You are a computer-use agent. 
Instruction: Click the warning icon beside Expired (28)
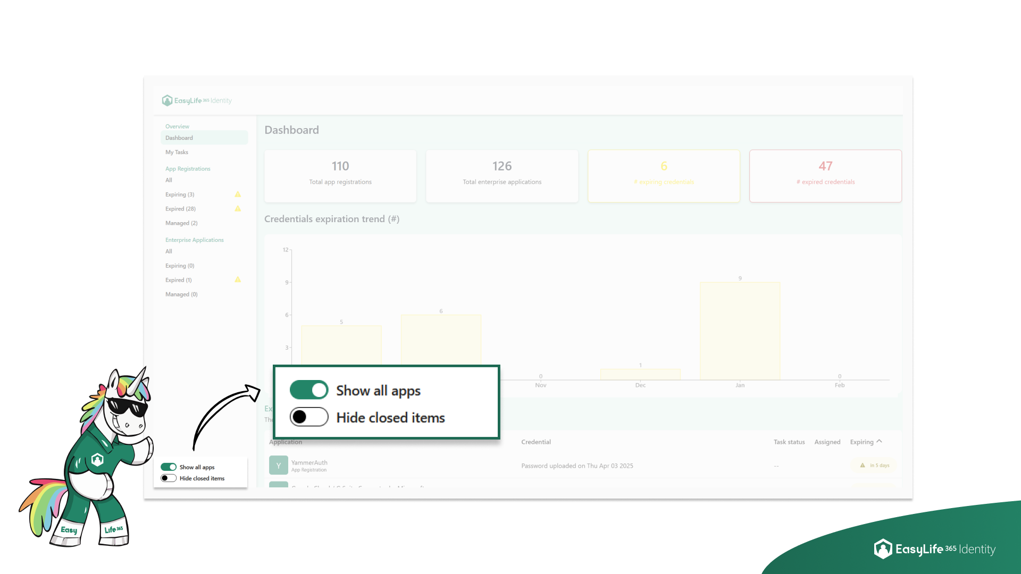click(238, 209)
